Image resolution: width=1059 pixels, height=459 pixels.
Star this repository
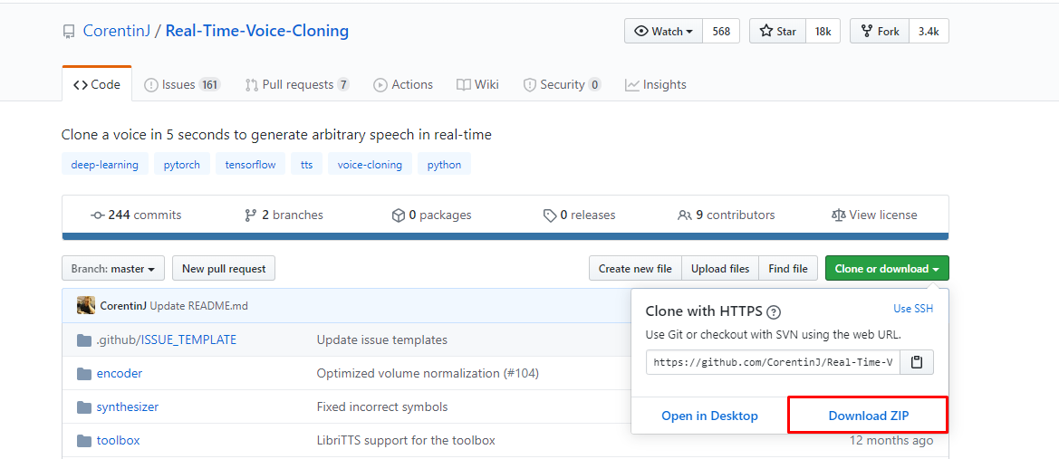click(778, 31)
